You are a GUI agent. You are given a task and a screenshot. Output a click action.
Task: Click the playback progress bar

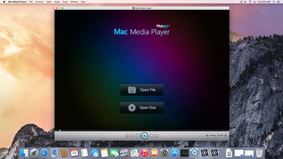[x=142, y=130]
